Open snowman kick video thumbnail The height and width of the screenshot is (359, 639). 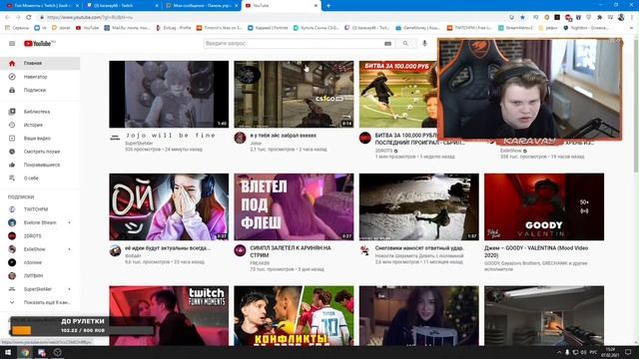point(419,206)
